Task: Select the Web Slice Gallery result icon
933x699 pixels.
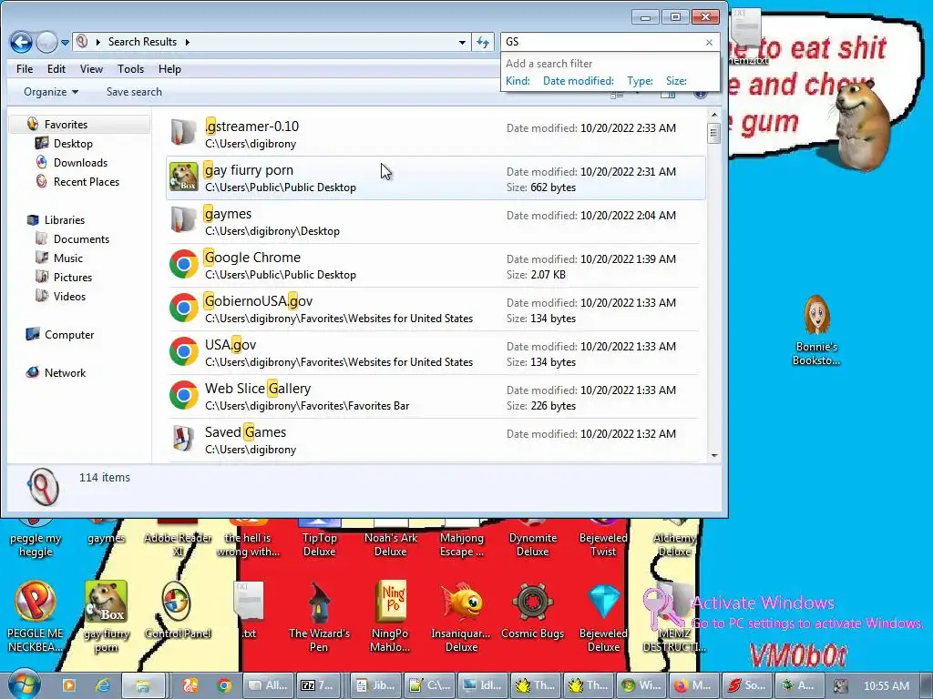Action: tap(183, 395)
